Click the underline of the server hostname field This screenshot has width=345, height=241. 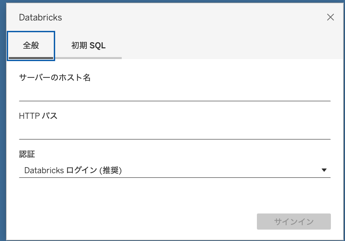tap(175, 101)
